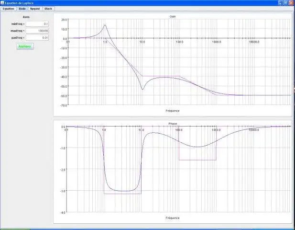
Task: Minimize the Equation de Laplace window
Action: [280, 3]
